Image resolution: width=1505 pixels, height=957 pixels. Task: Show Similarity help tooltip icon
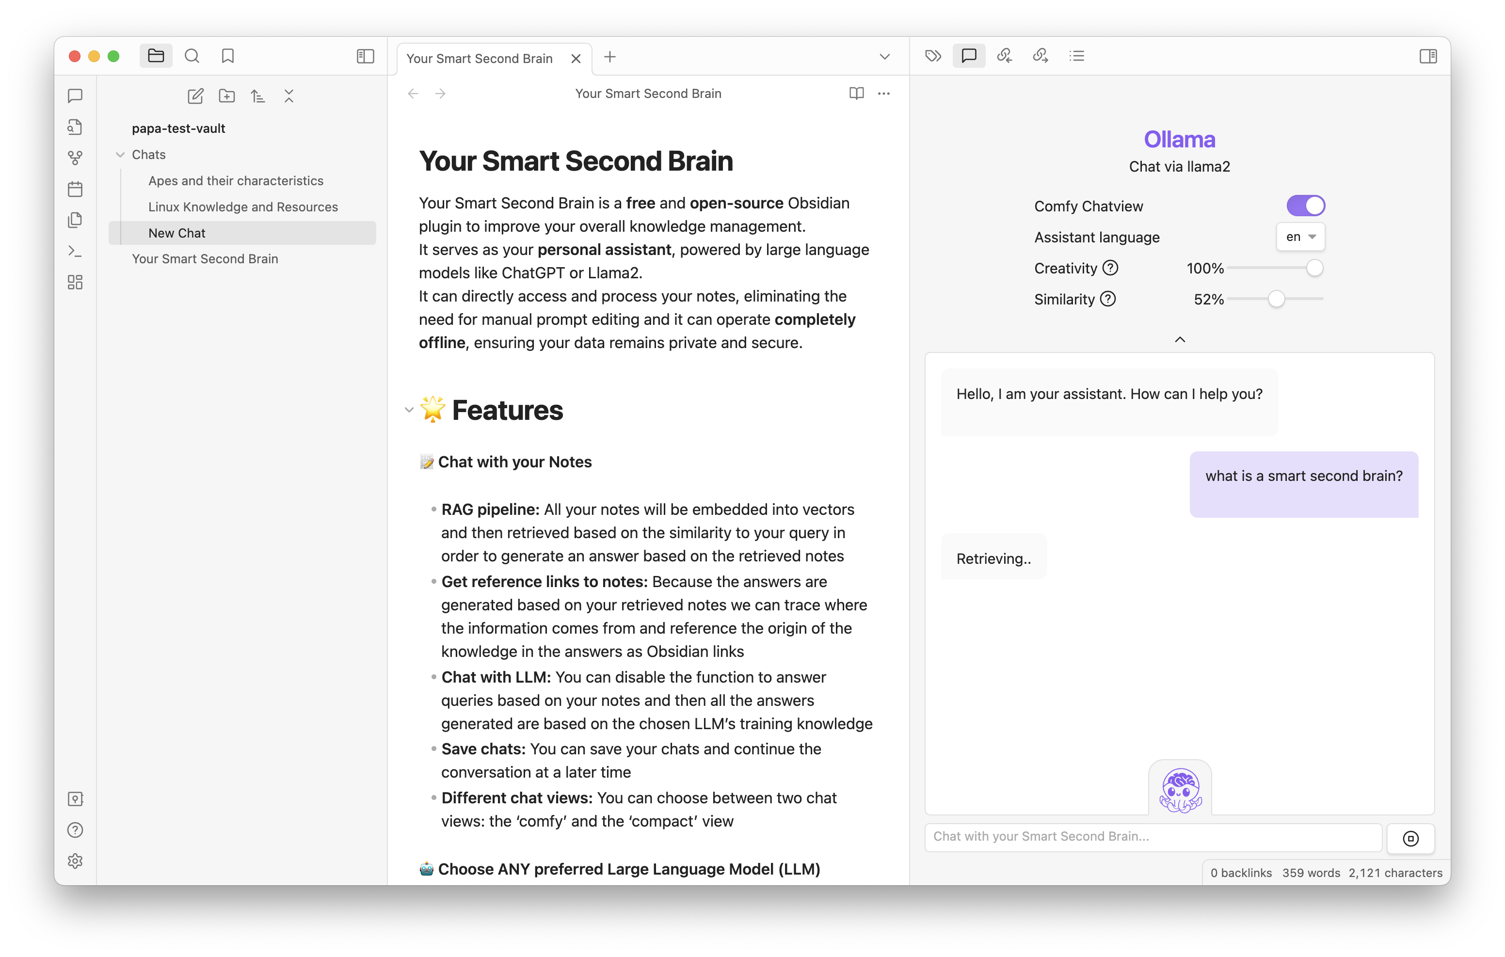pyautogui.click(x=1107, y=299)
